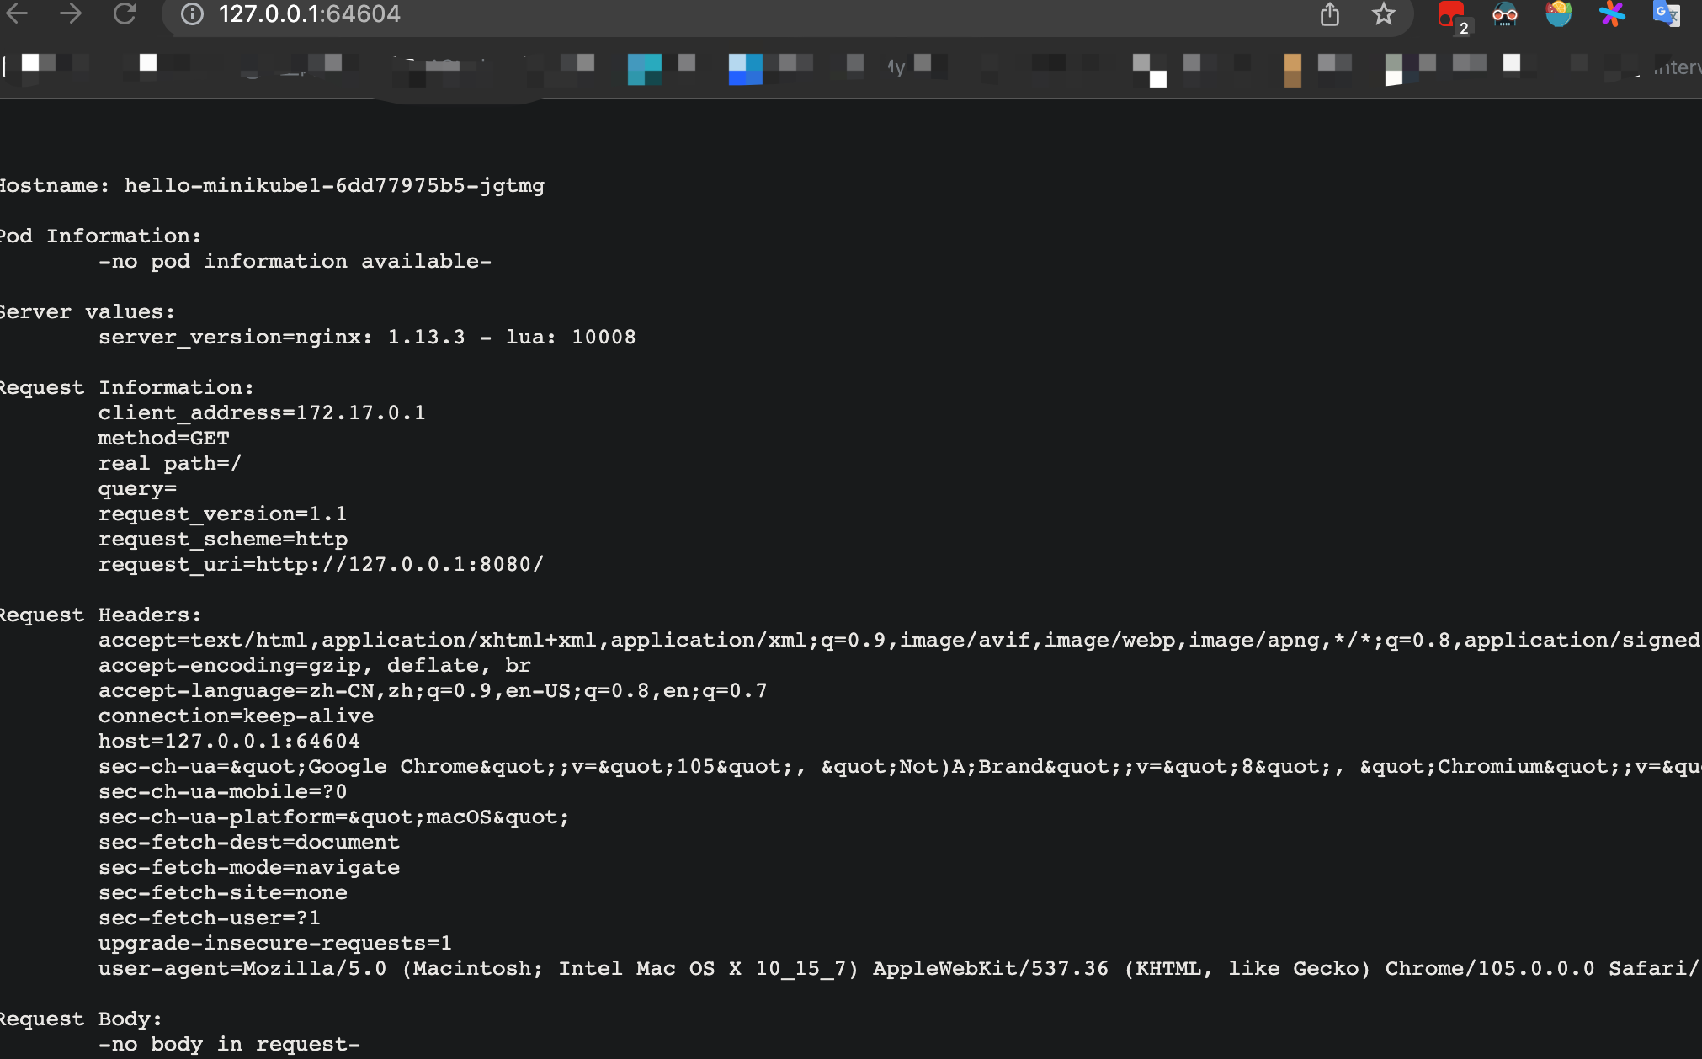This screenshot has height=1059, width=1702.
Task: Open site information icon in address bar
Action: click(192, 14)
